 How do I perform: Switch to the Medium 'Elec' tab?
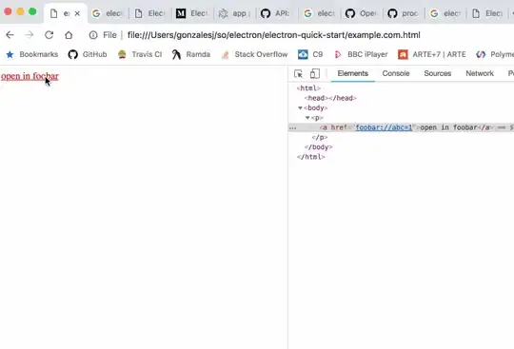tap(192, 13)
